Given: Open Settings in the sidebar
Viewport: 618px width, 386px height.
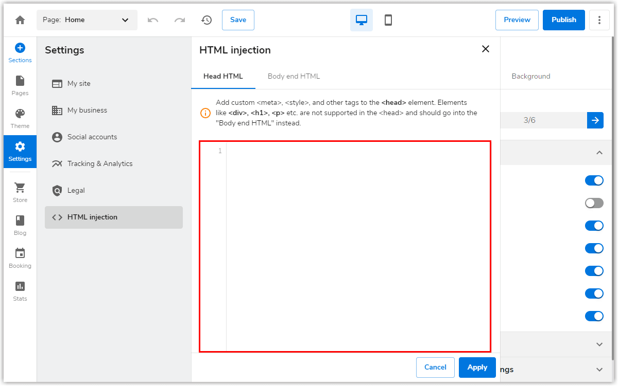Looking at the screenshot, I should click(x=20, y=152).
